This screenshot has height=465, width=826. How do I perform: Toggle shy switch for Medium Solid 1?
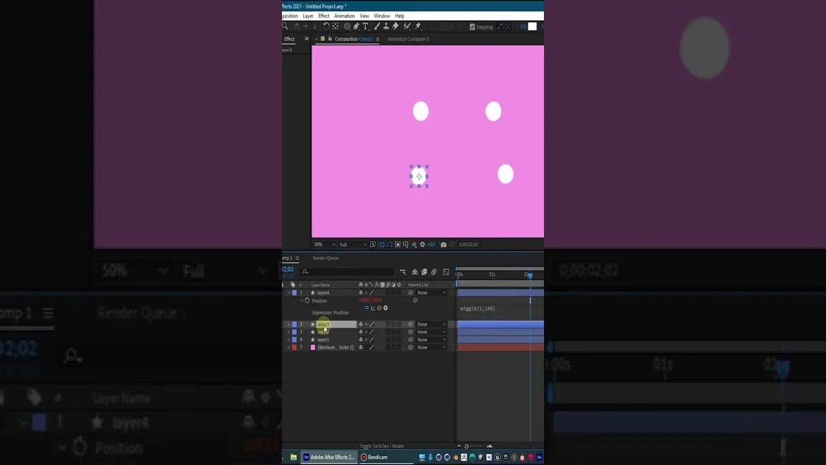coord(361,347)
